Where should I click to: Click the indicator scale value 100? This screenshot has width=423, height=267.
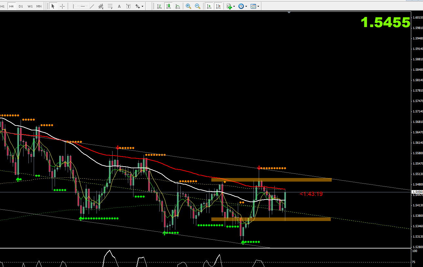tap(414, 251)
